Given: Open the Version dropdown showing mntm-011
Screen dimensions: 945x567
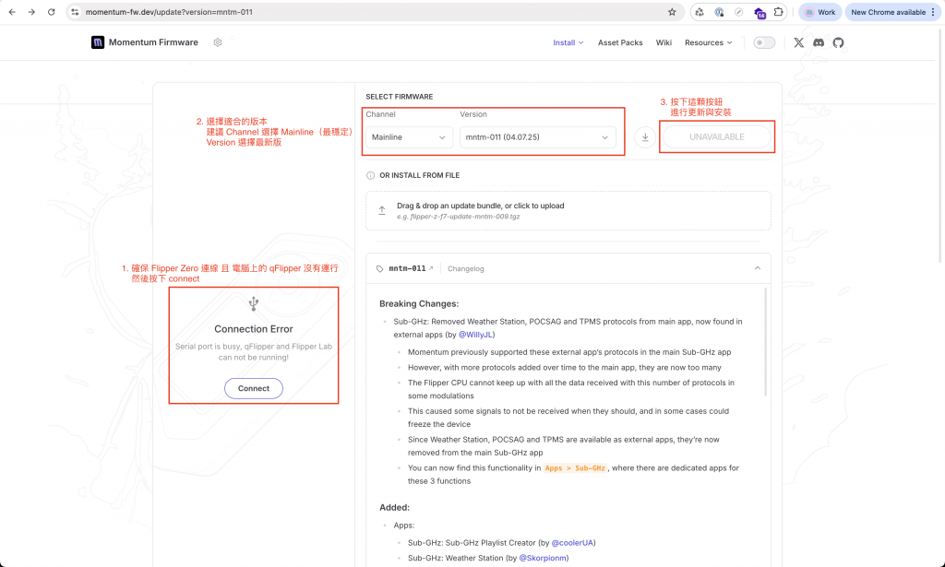Looking at the screenshot, I should coord(538,137).
